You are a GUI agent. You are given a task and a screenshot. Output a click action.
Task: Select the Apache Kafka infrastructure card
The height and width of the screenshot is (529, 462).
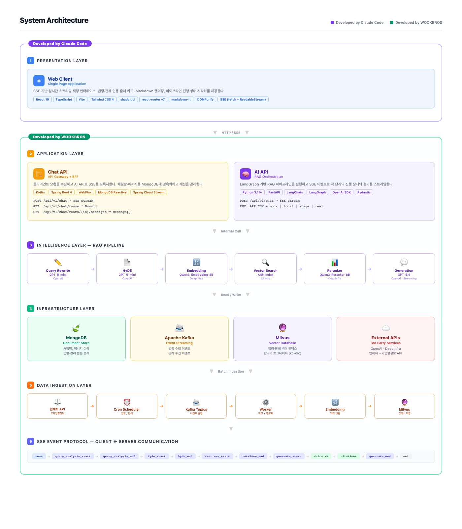pos(180,339)
